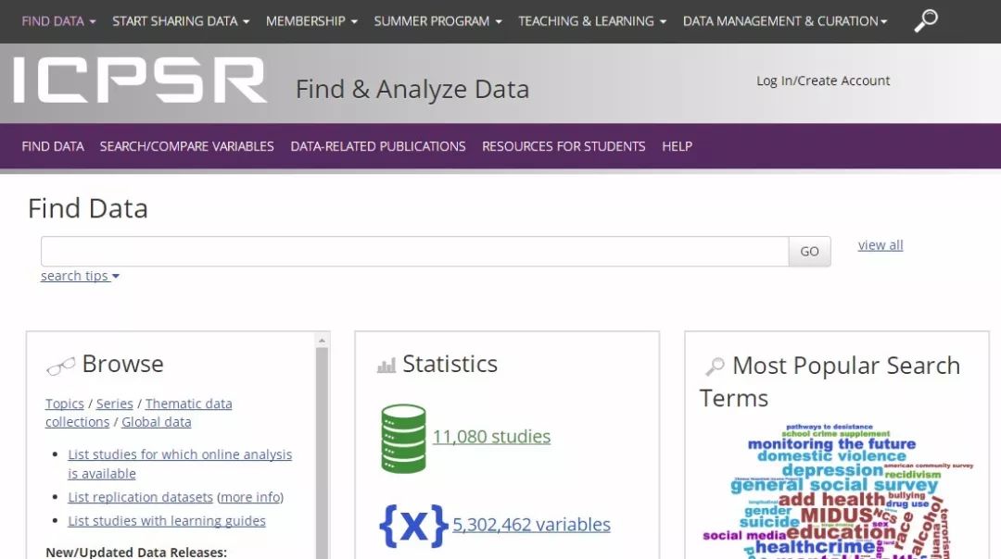This screenshot has height=559, width=1001.
Task: Open the Topics browse link
Action: point(65,404)
